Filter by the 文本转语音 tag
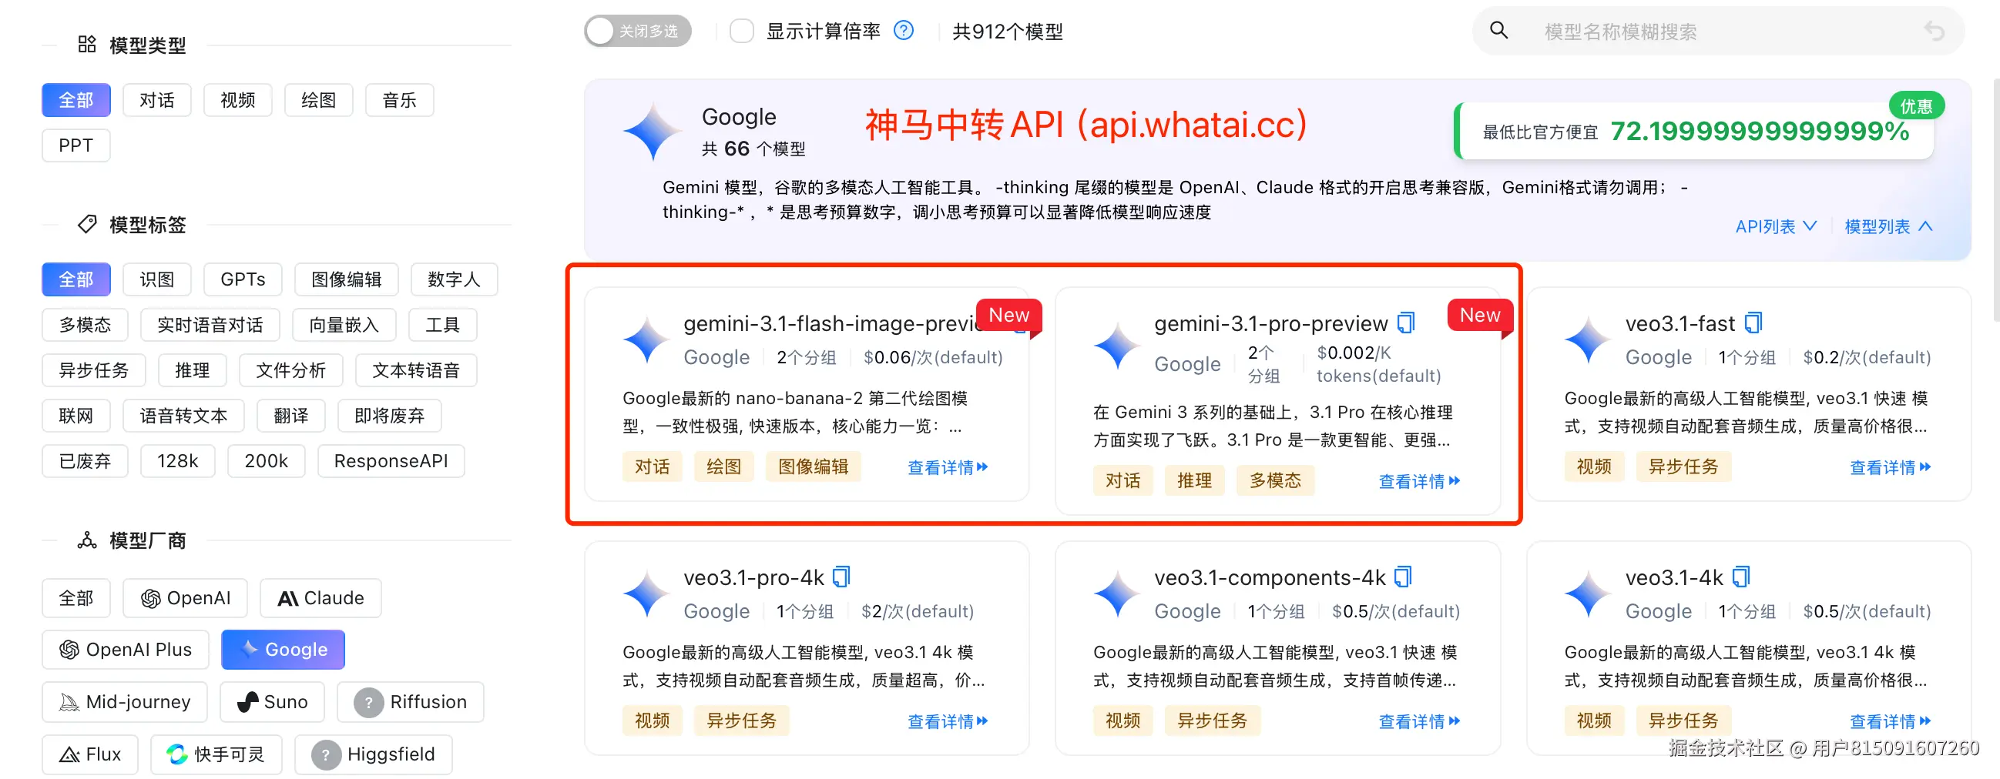 [416, 370]
